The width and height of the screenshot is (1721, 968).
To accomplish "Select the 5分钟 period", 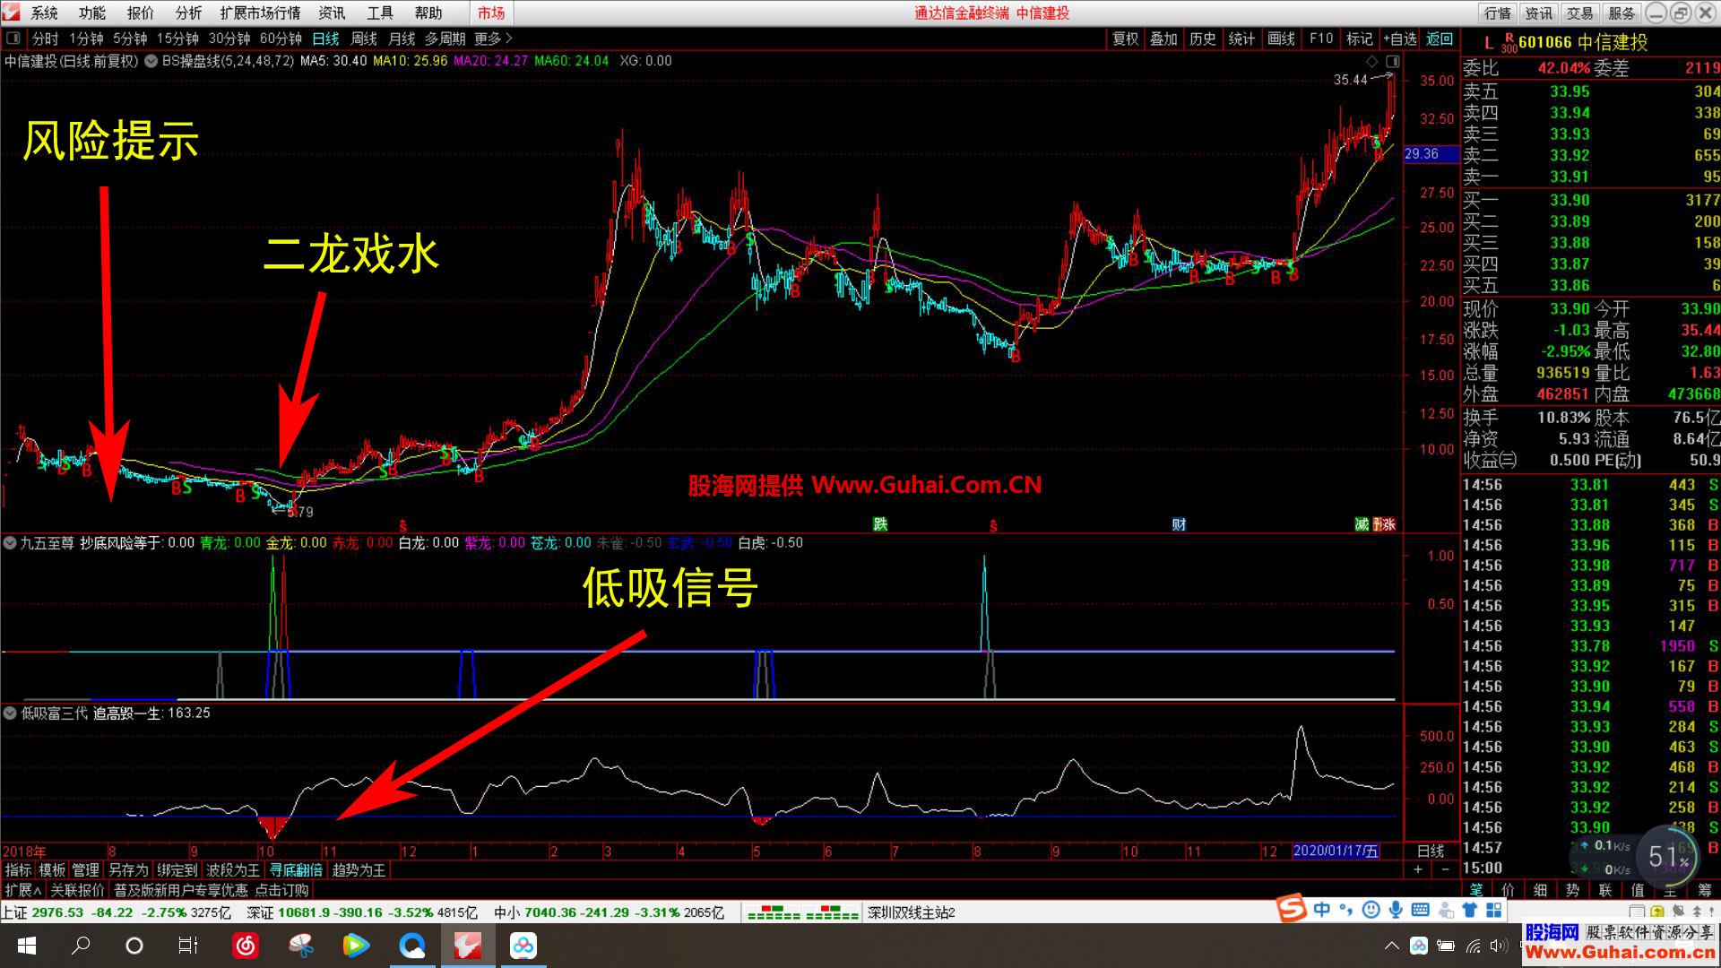I will (x=130, y=39).
